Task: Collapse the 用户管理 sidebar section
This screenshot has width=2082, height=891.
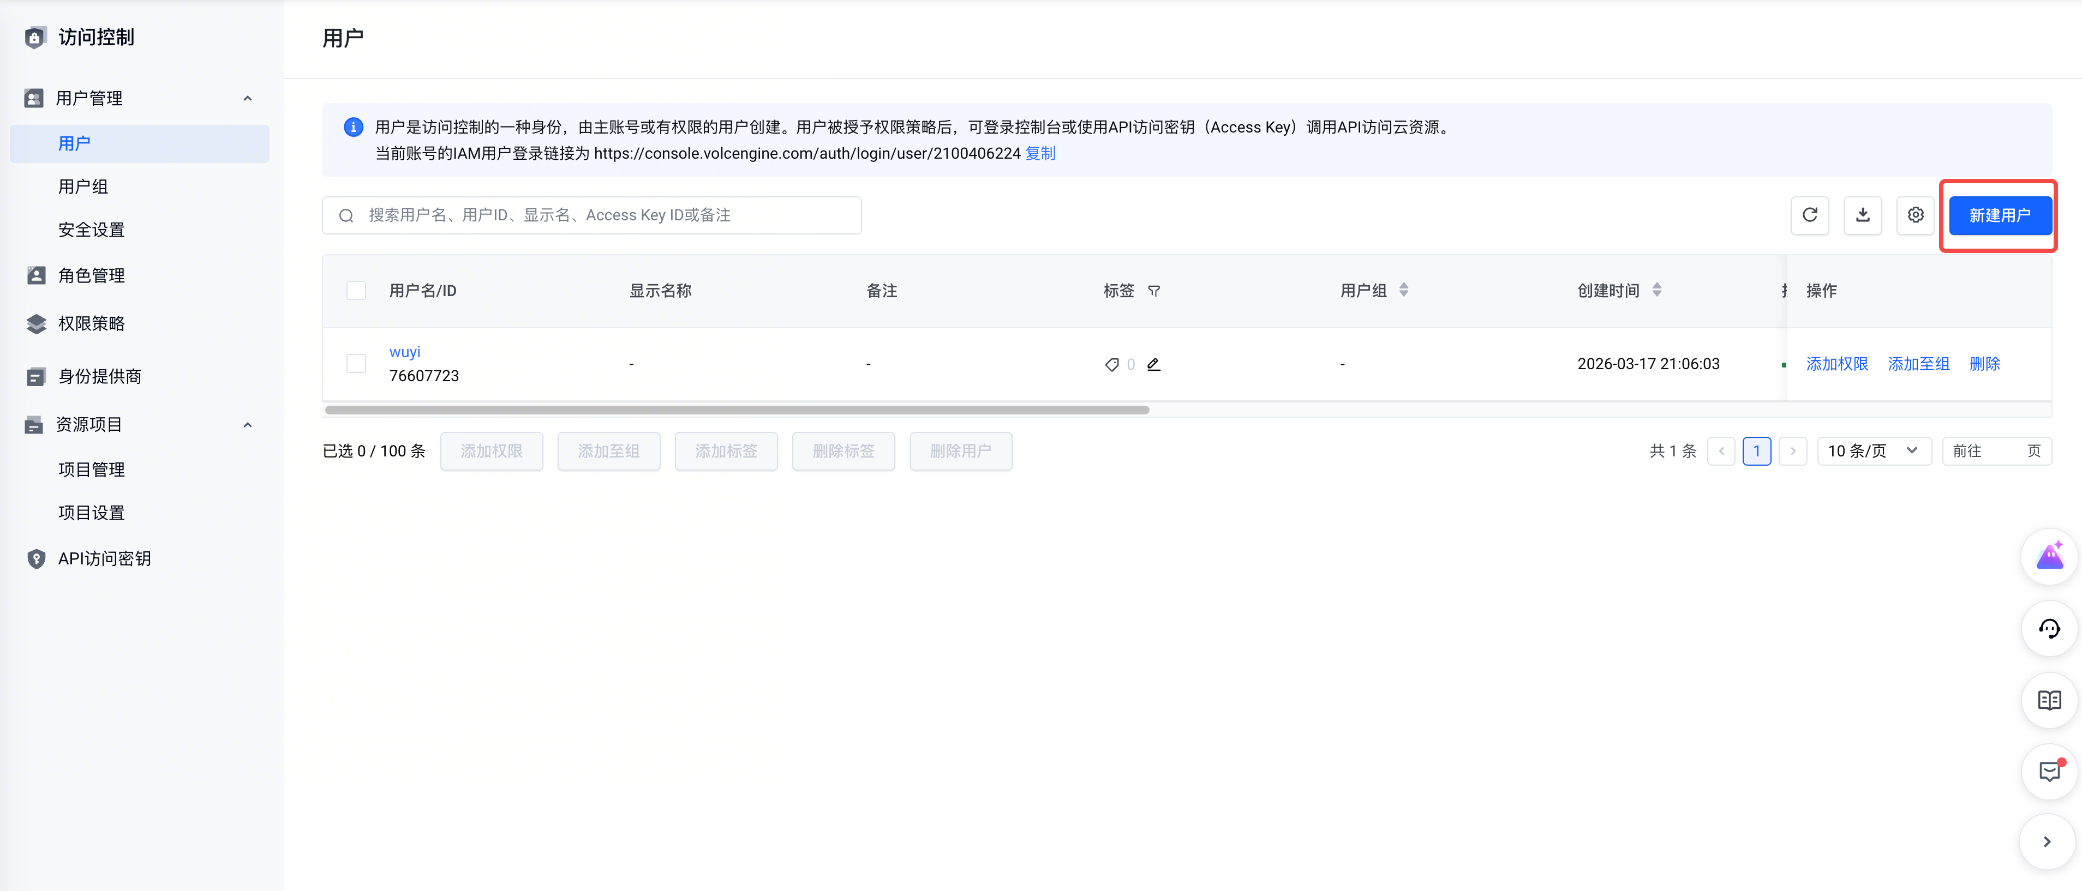Action: 247,99
